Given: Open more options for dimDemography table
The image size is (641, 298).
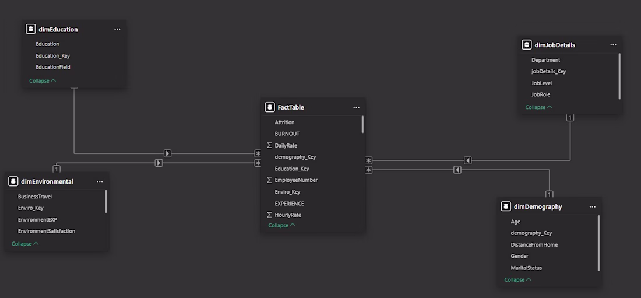Looking at the screenshot, I should [x=593, y=206].
